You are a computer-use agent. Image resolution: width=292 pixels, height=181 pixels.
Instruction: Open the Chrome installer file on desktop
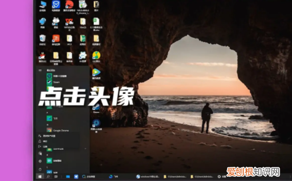[x=83, y=7]
